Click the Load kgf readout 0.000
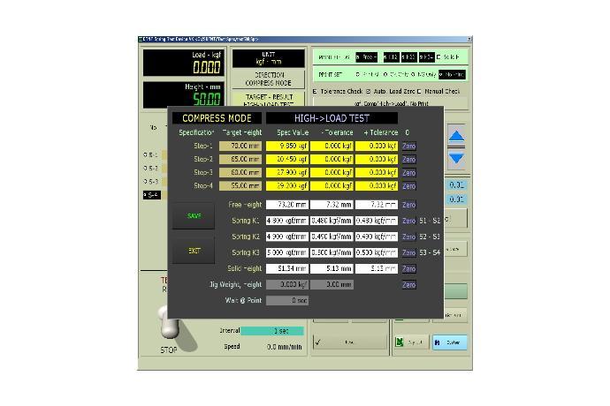 pos(183,62)
